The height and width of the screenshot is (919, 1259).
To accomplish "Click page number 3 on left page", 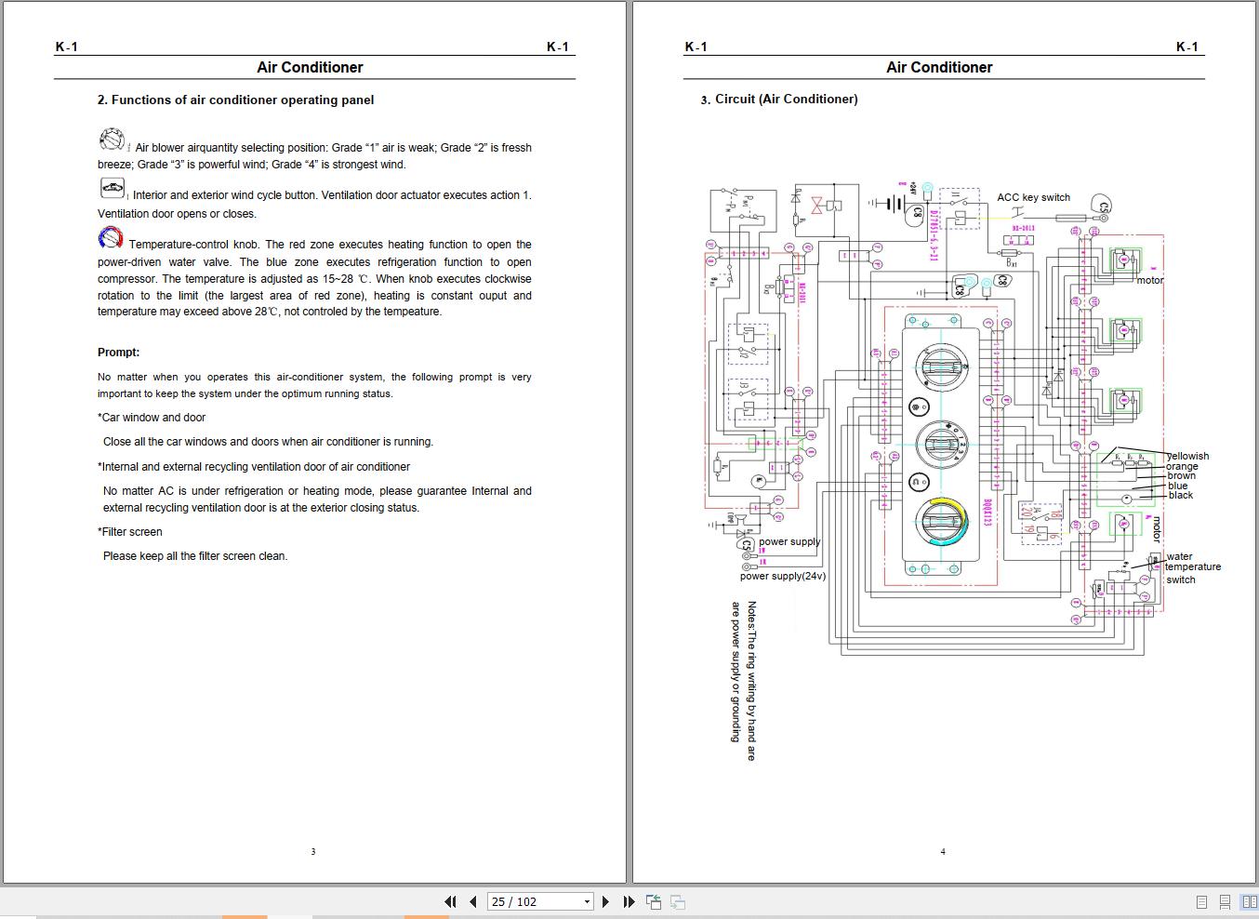I will tap(313, 852).
